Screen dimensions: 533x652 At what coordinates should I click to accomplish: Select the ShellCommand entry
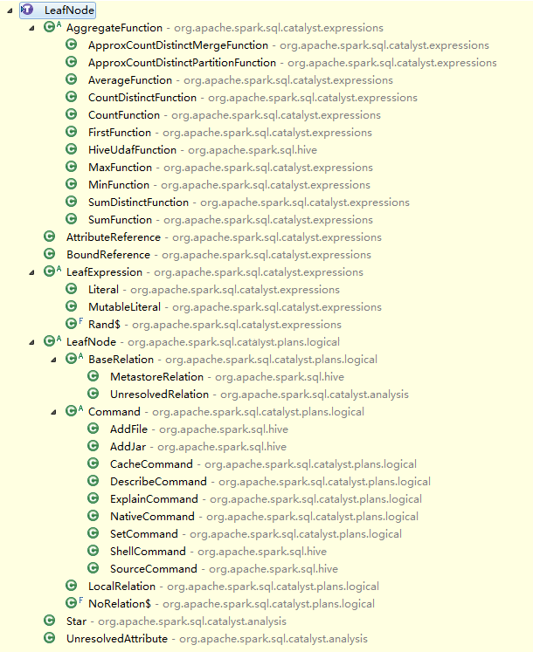tap(218, 552)
